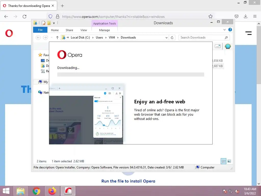Click Downloads segment in the breadcrumb

(128, 38)
